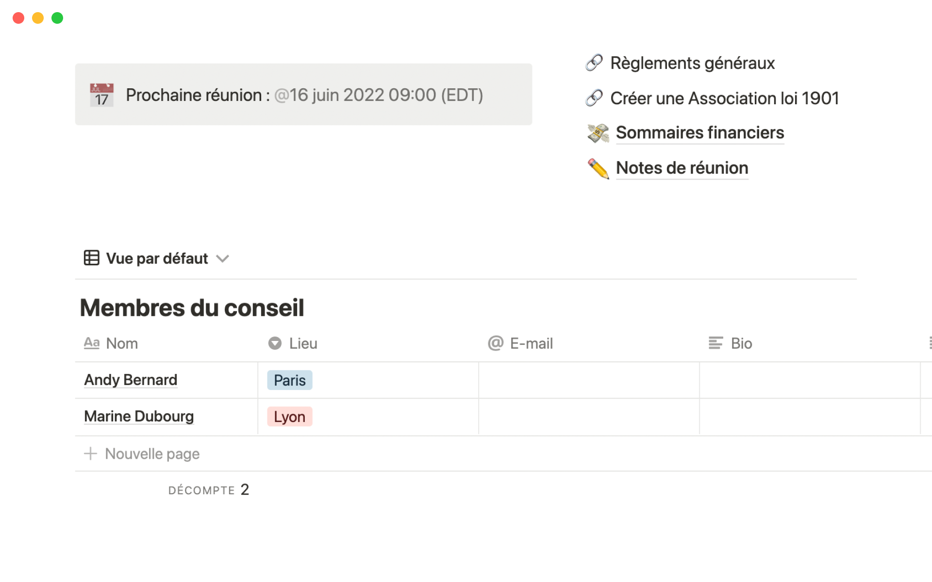Viewport: 932px width, 582px height.
Task: Click the link icon beside Créer une Association
Action: pyautogui.click(x=594, y=98)
